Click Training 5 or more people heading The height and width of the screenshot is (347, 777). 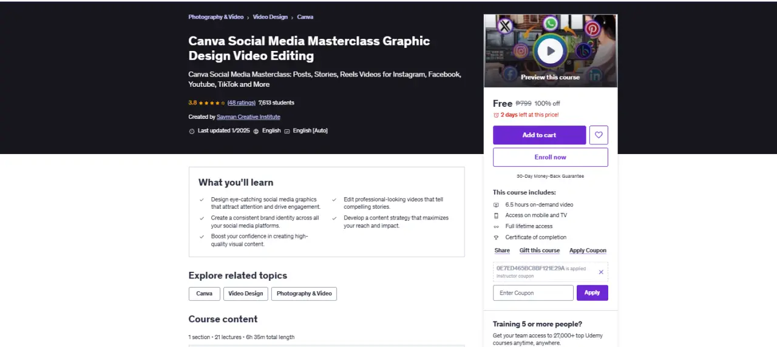[537, 324]
